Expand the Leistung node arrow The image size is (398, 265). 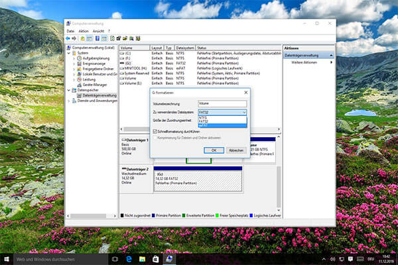click(74, 79)
